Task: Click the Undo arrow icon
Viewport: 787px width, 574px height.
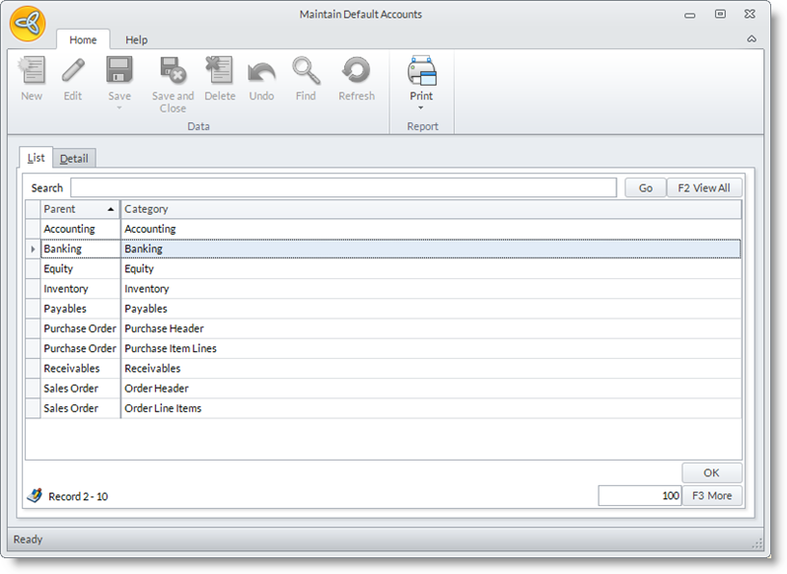Action: coord(261,72)
